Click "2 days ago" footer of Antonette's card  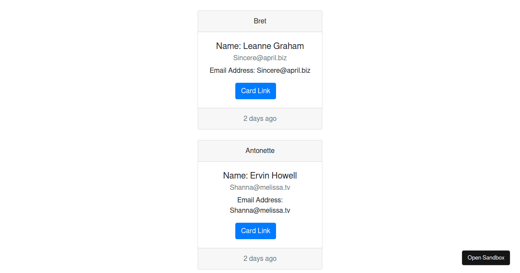pos(260,259)
